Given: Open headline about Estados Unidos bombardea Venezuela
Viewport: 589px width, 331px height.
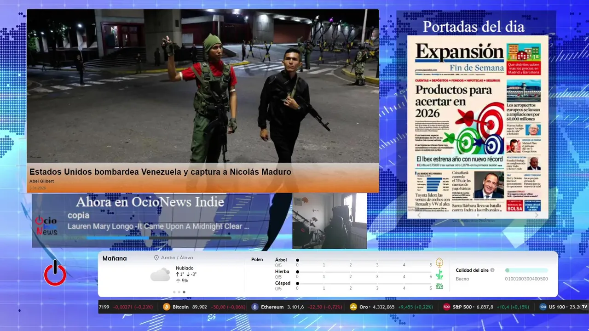Looking at the screenshot, I should click(x=160, y=172).
